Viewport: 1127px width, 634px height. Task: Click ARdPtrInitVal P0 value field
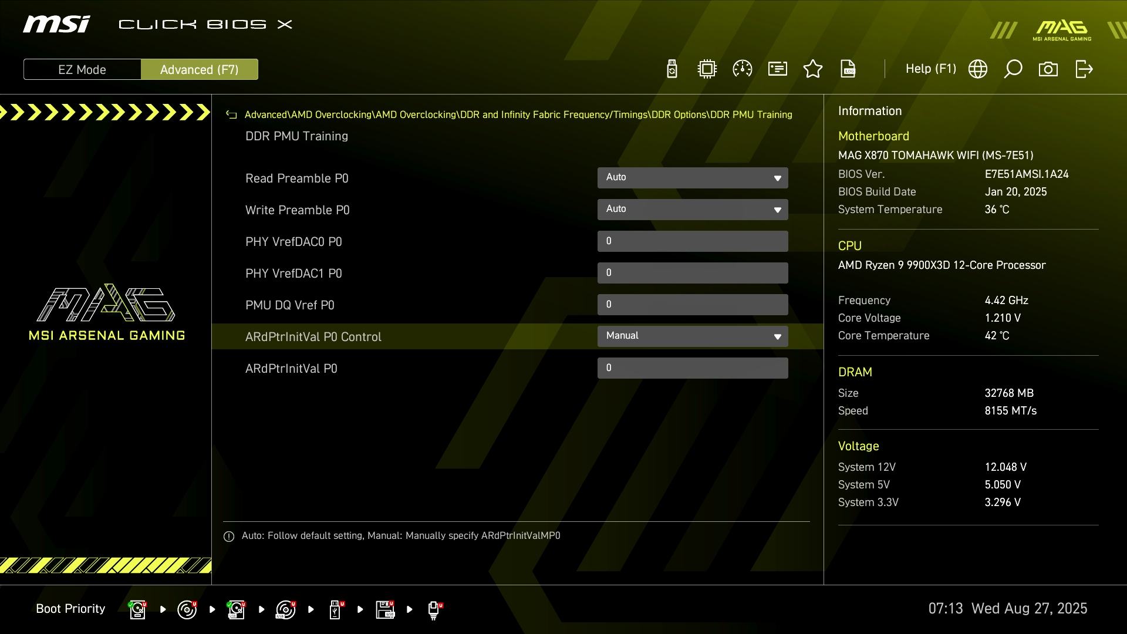[x=693, y=368]
